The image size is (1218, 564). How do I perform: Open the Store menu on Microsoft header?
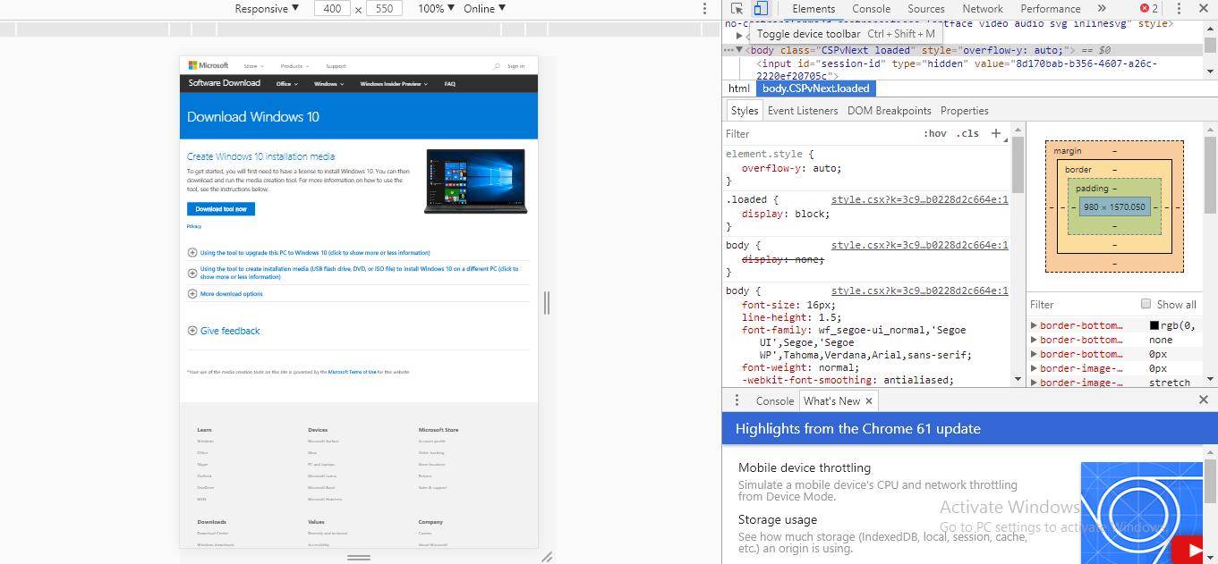[x=252, y=66]
